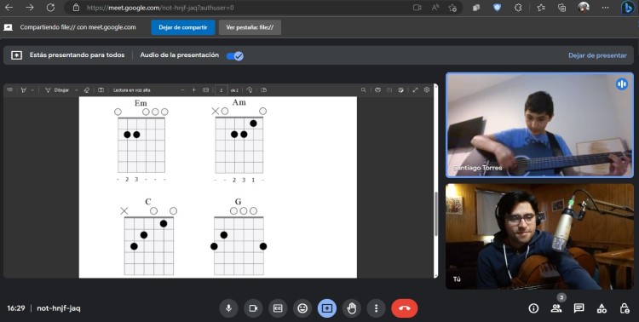Image resolution: width=639 pixels, height=322 pixels.
Task: Click the Dejar de compartir button
Action: [183, 27]
